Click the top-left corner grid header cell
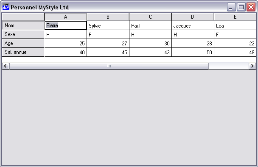258x167 pixels. click(x=23, y=17)
